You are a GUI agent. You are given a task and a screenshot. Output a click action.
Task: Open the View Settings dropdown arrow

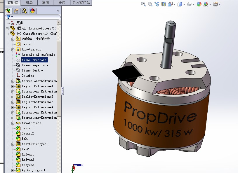[x=220, y=5]
